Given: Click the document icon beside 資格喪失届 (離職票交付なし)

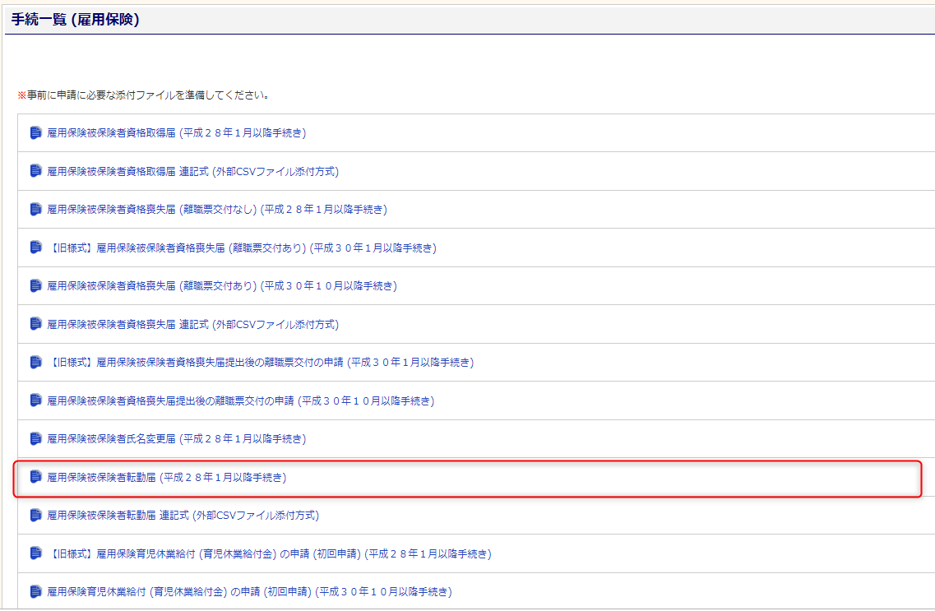Looking at the screenshot, I should [x=35, y=210].
